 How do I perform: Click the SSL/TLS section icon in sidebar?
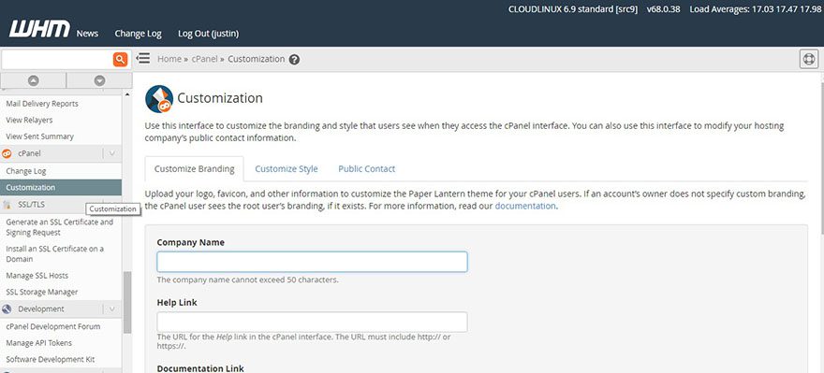pos(7,204)
